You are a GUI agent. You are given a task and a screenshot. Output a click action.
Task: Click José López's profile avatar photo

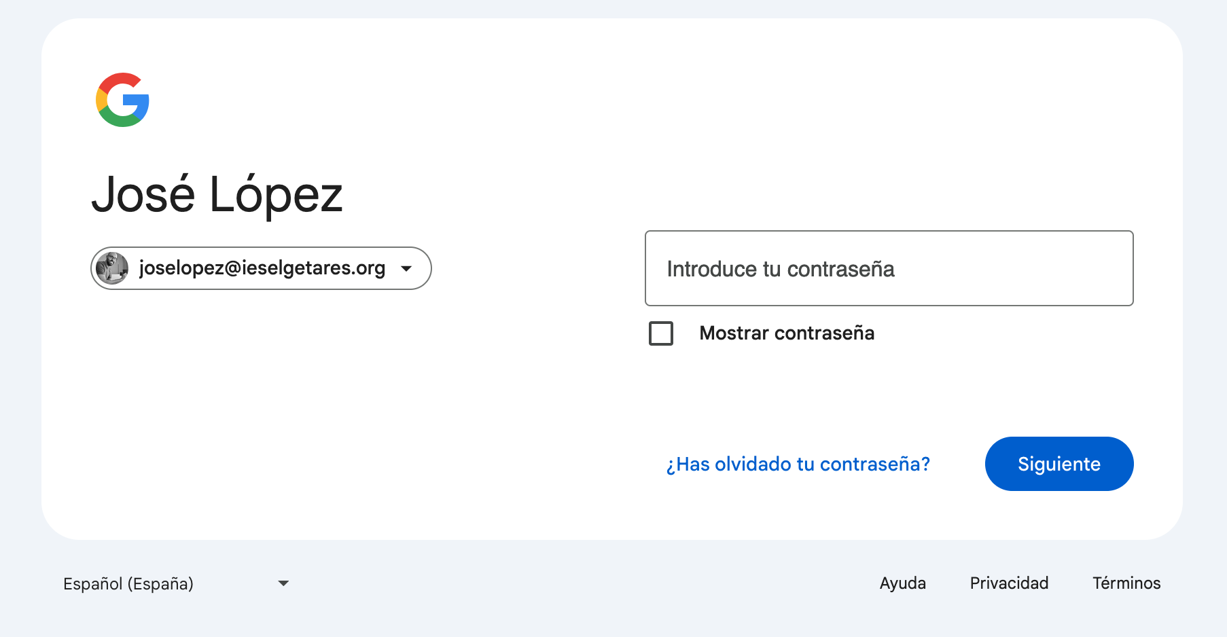(x=112, y=268)
